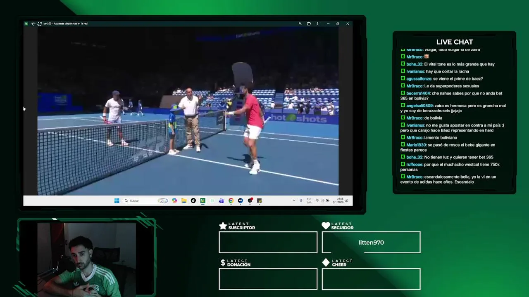529x297 pixels.
Task: Open the dark blue round app on taskbar
Action: point(241,200)
